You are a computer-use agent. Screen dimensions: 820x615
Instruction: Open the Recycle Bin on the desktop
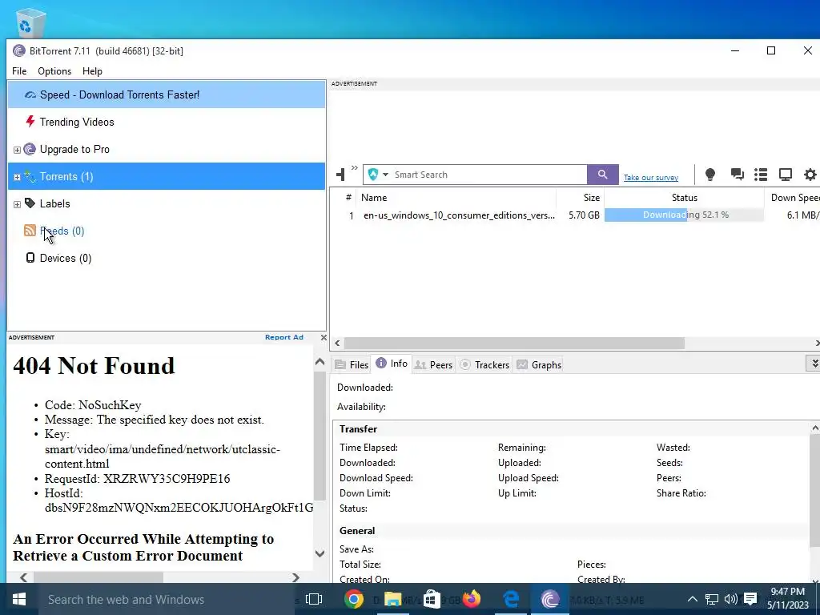point(31,23)
